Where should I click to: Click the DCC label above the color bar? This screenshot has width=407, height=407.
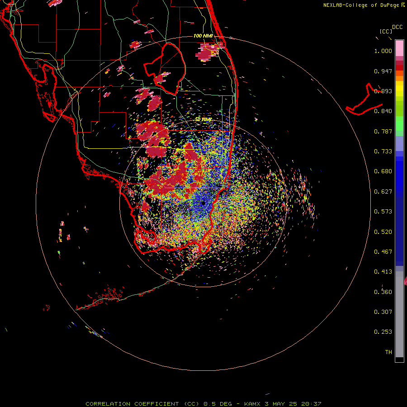coord(397,27)
